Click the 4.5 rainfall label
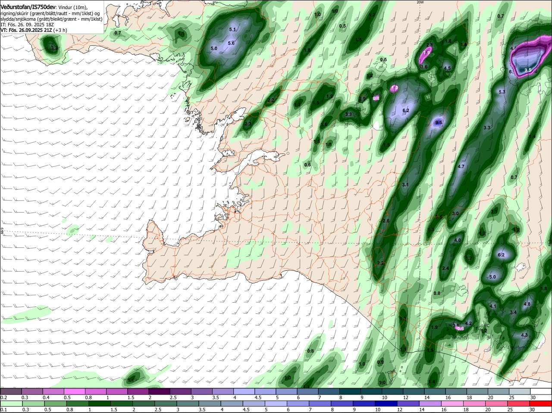 tap(447, 68)
